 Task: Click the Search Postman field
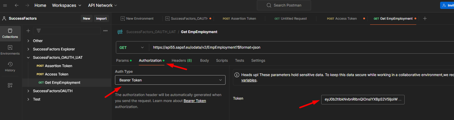pyautogui.click(x=284, y=5)
